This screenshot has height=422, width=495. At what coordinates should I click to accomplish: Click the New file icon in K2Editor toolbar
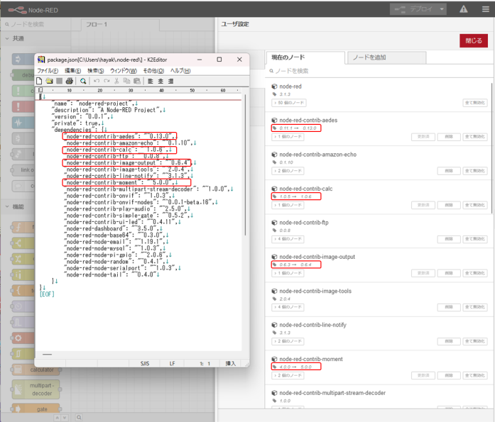point(40,81)
